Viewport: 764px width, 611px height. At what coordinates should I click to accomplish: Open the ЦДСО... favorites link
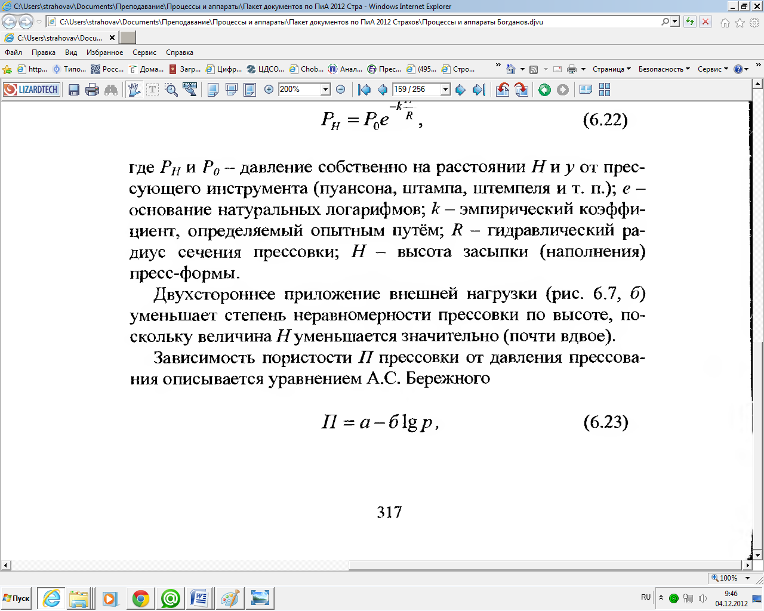tap(266, 69)
